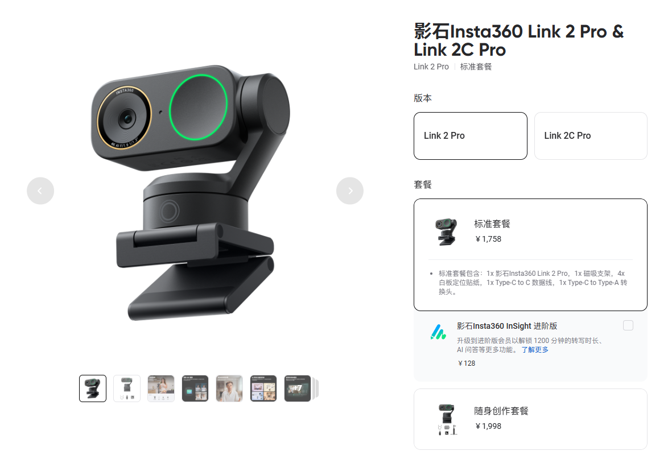Image resolution: width=672 pixels, height=459 pixels.
Task: Click the InSight green logo icon
Action: [x=438, y=332]
